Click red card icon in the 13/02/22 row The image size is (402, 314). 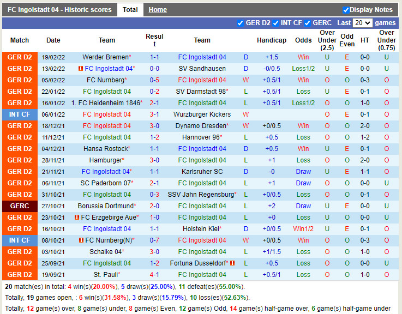(x=81, y=69)
